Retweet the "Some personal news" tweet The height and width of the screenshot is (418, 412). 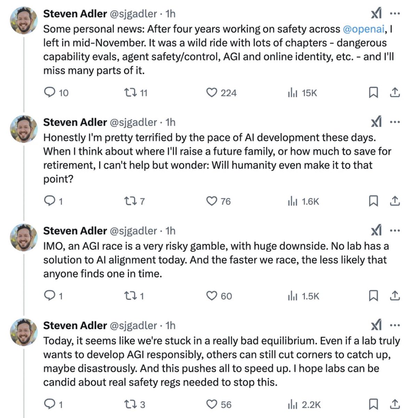131,92
